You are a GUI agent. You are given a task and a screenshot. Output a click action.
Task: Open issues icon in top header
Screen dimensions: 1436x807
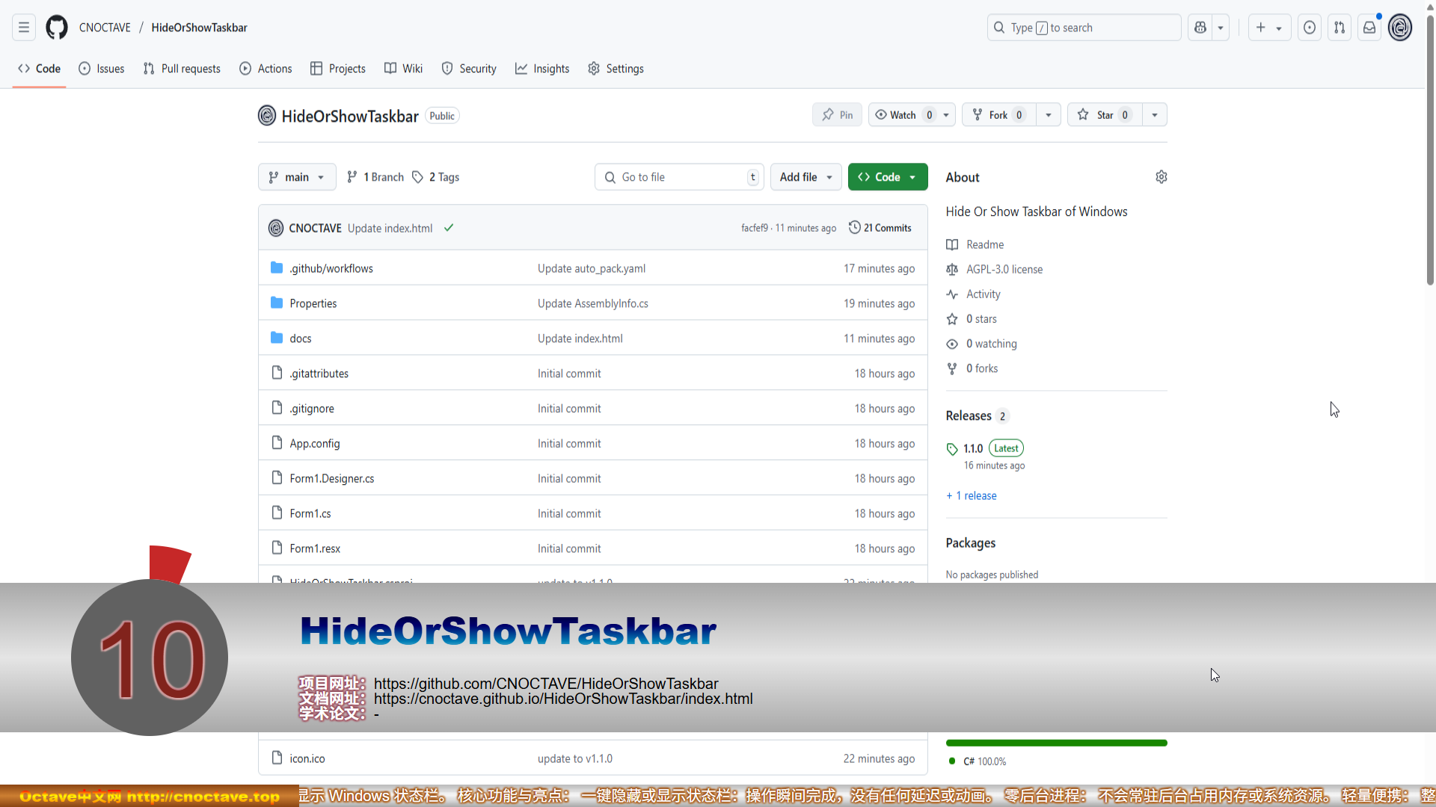click(x=1310, y=28)
